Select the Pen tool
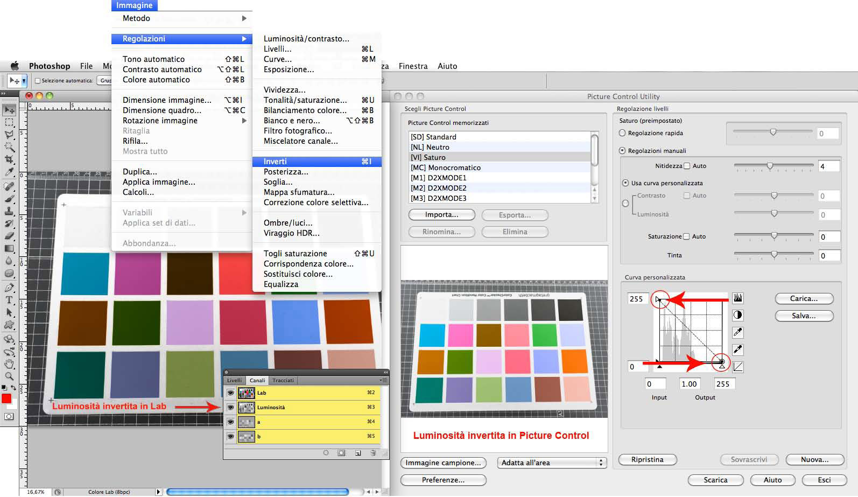 (9, 288)
